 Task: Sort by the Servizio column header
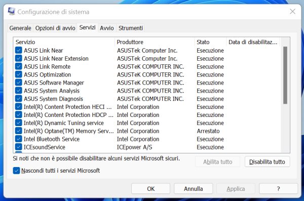pyautogui.click(x=64, y=42)
